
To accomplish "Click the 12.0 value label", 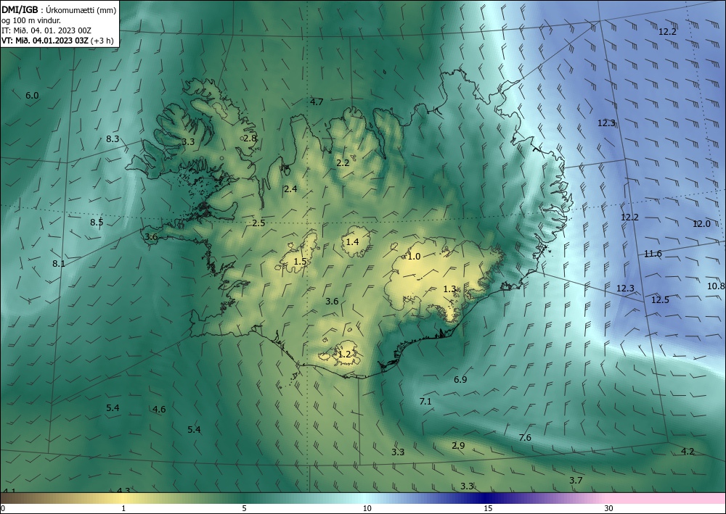I will pyautogui.click(x=701, y=224).
